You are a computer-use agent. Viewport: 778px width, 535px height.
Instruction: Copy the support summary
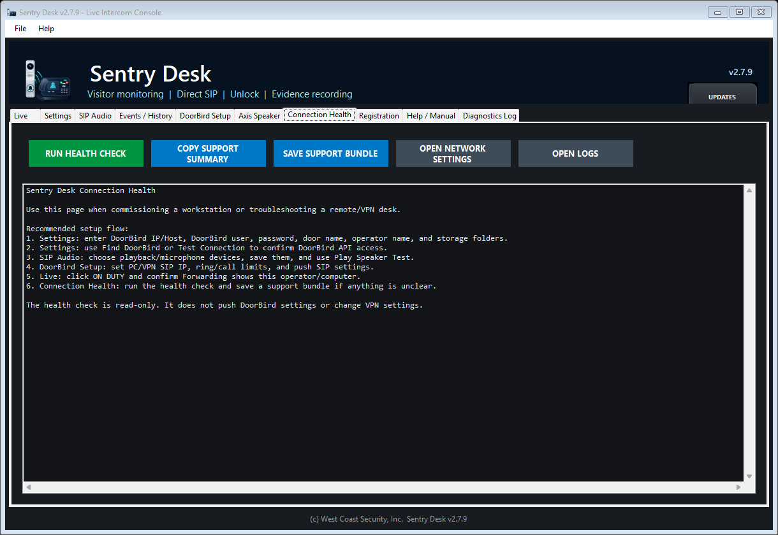pos(209,153)
